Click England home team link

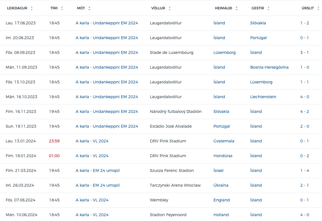221,200
